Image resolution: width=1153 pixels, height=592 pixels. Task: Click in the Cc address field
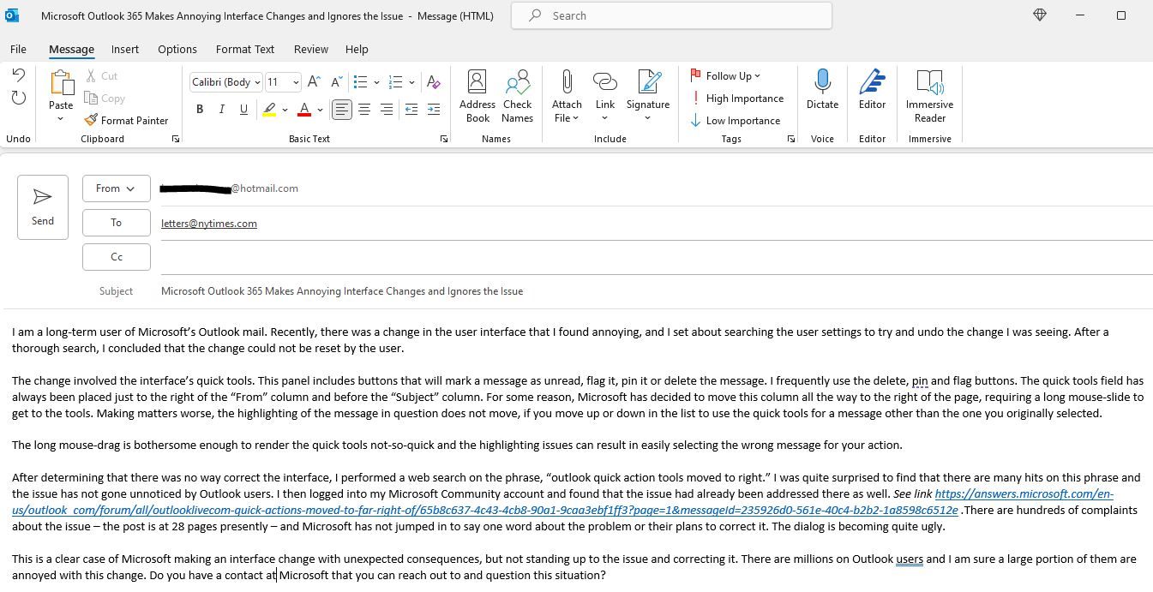[x=656, y=257]
